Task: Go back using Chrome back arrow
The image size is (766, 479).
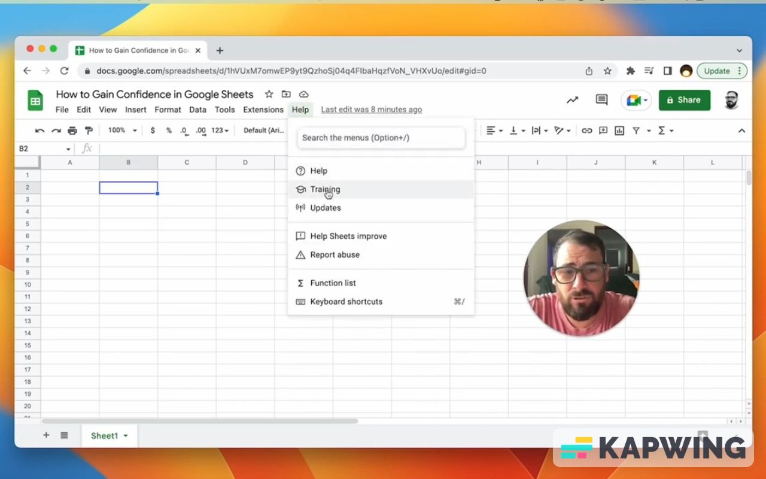Action: (27, 71)
